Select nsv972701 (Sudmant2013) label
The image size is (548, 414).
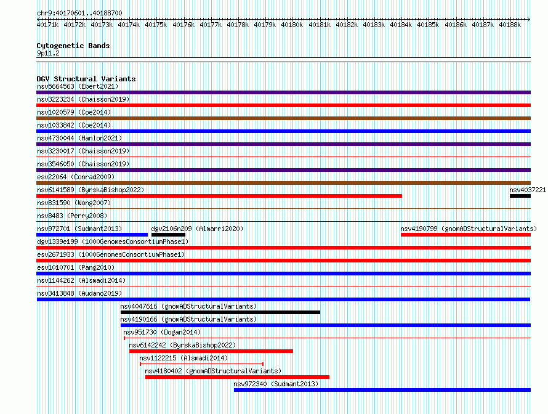click(x=79, y=229)
